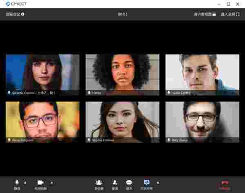Click the mic icon on curly-haired woman's tile
The height and width of the screenshot is (193, 245).
pyautogui.click(x=89, y=93)
